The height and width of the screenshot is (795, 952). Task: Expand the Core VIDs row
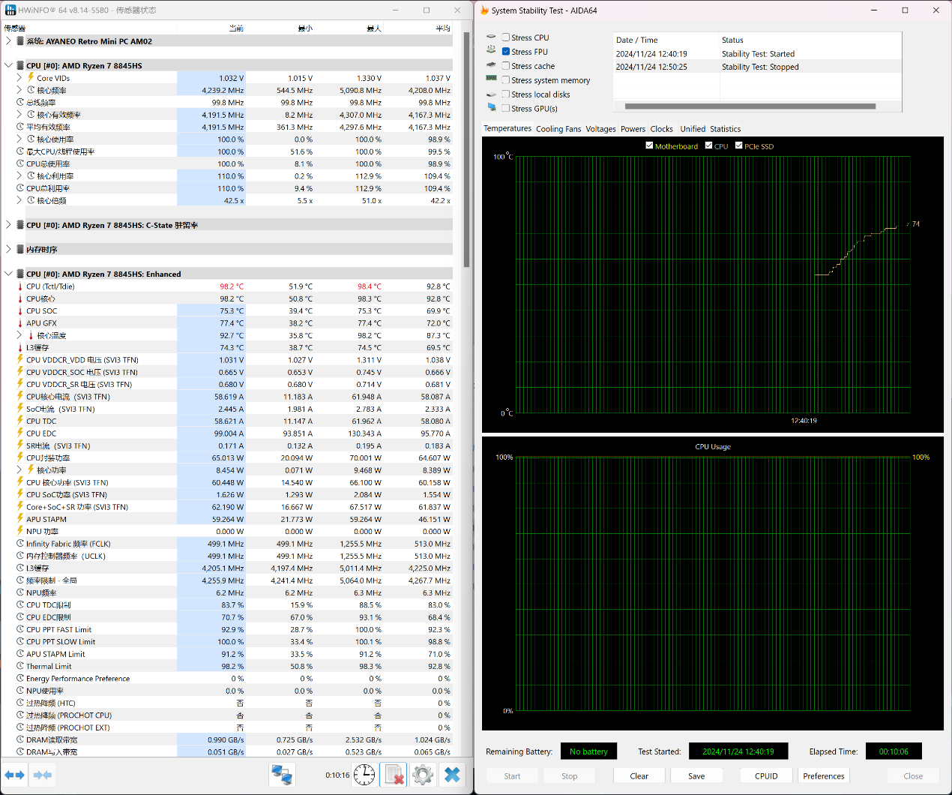[x=19, y=78]
